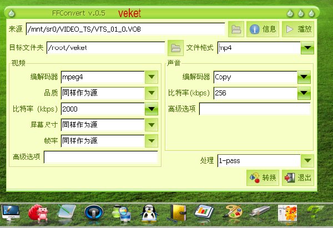This screenshot has height=228, width=333.
Task: Expand 帧率 frame rate dropdown
Action: [152, 141]
